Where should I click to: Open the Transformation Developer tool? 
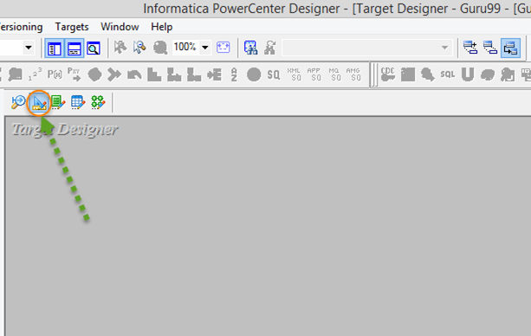[x=58, y=102]
